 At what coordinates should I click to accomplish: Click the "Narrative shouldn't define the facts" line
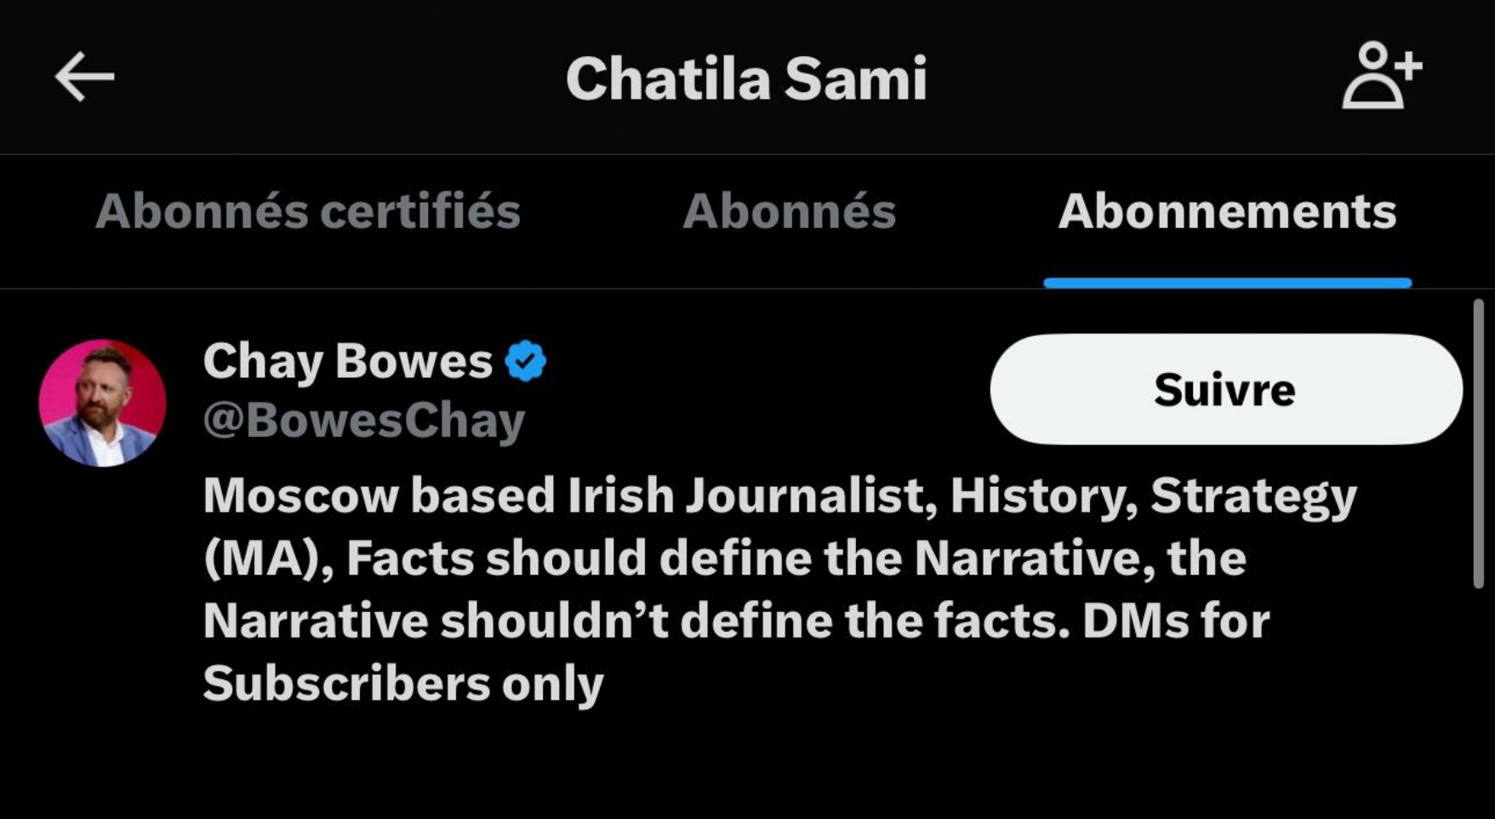tap(636, 621)
